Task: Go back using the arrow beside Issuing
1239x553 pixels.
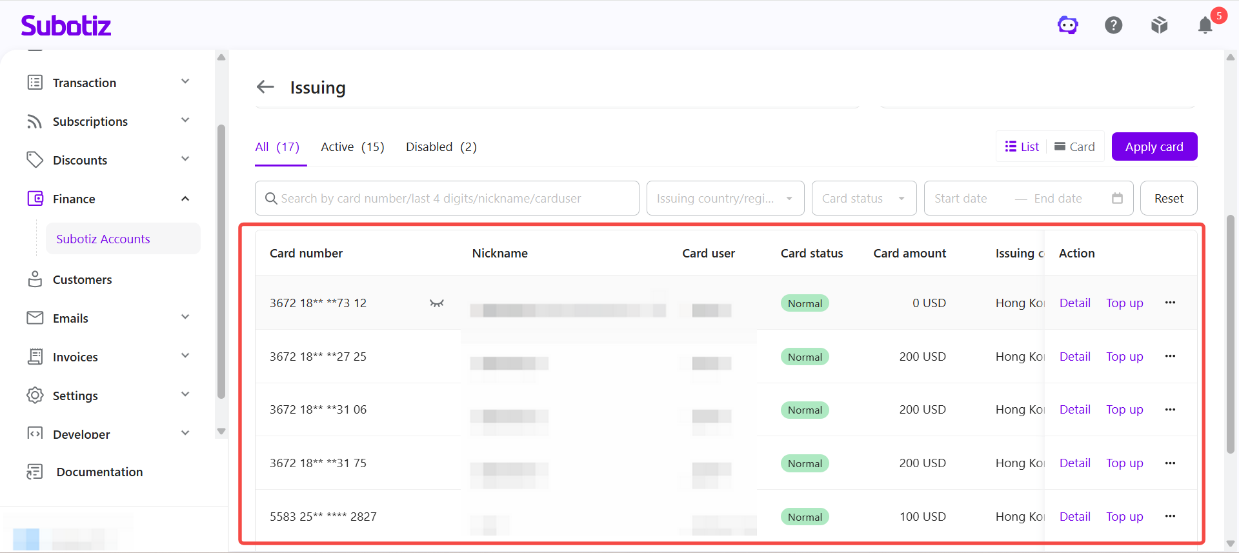Action: 265,87
